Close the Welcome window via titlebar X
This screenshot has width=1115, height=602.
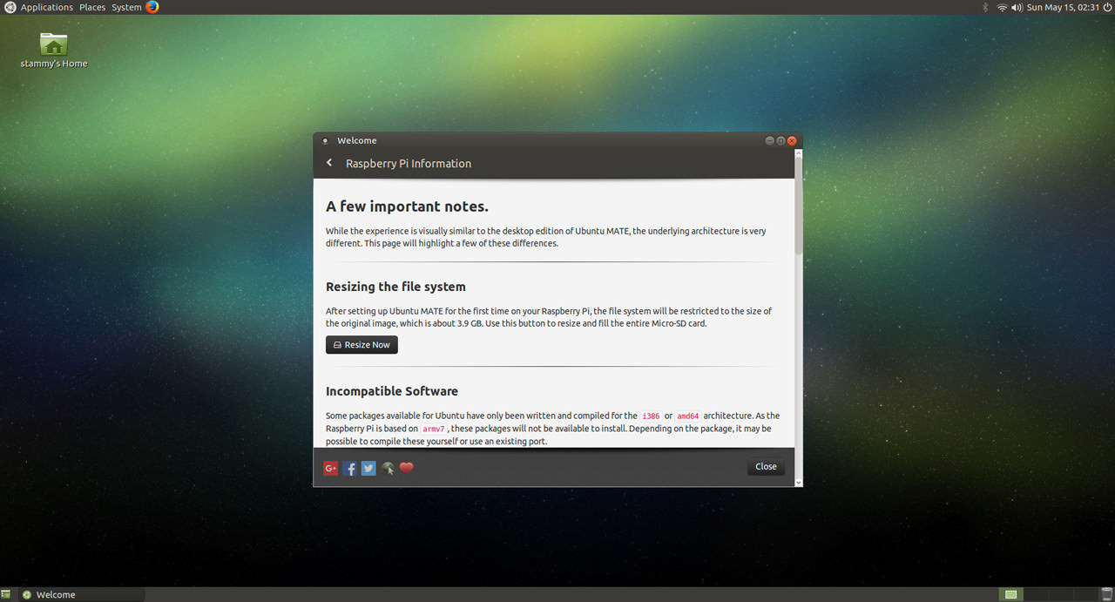(792, 140)
